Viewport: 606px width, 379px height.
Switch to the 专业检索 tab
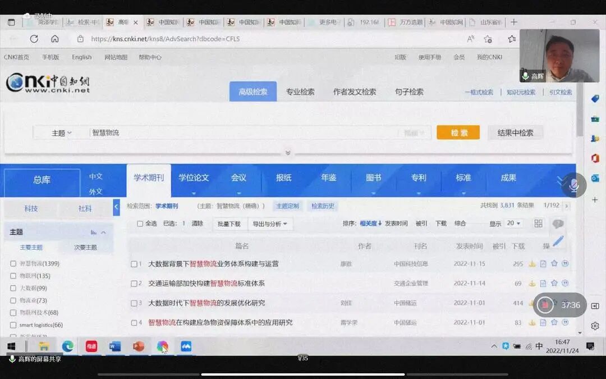[x=300, y=92]
